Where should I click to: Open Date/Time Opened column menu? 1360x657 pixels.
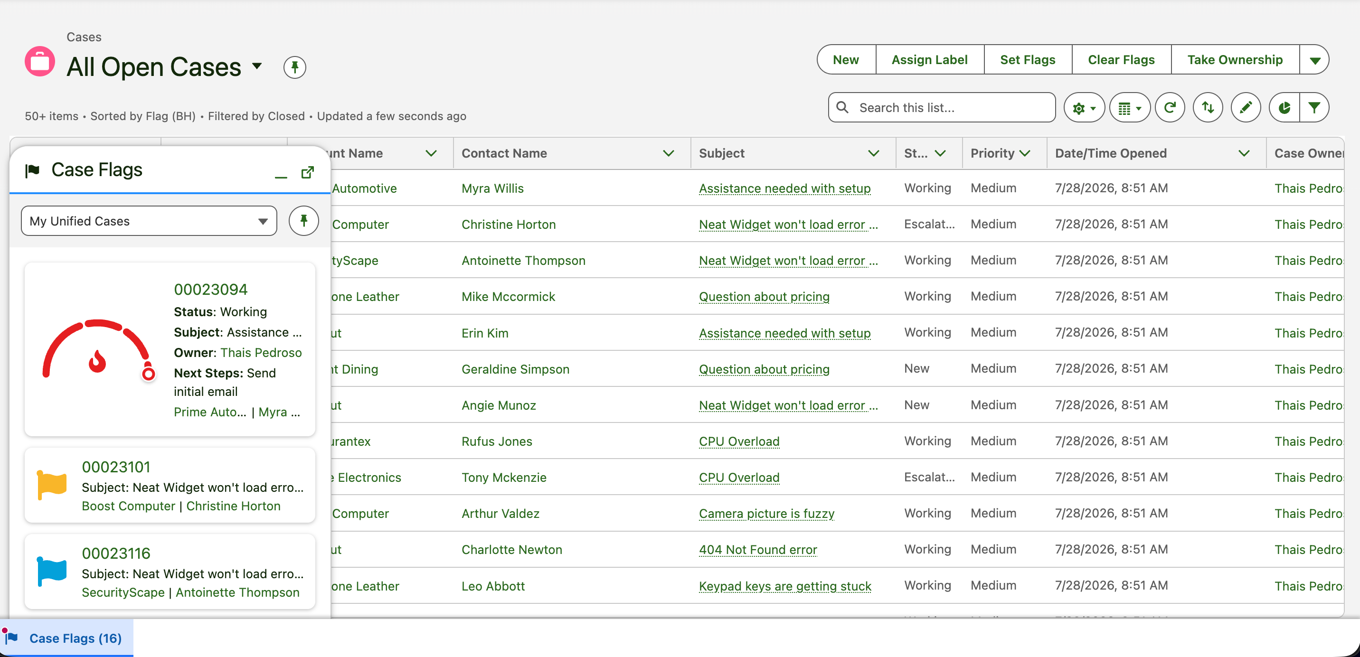(x=1244, y=153)
